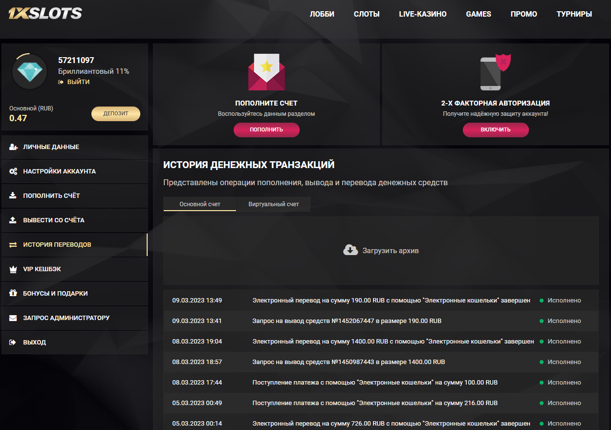
Task: Click the gift icon beside БОНУСЫ И ПОДАРКИ
Action: coord(13,294)
